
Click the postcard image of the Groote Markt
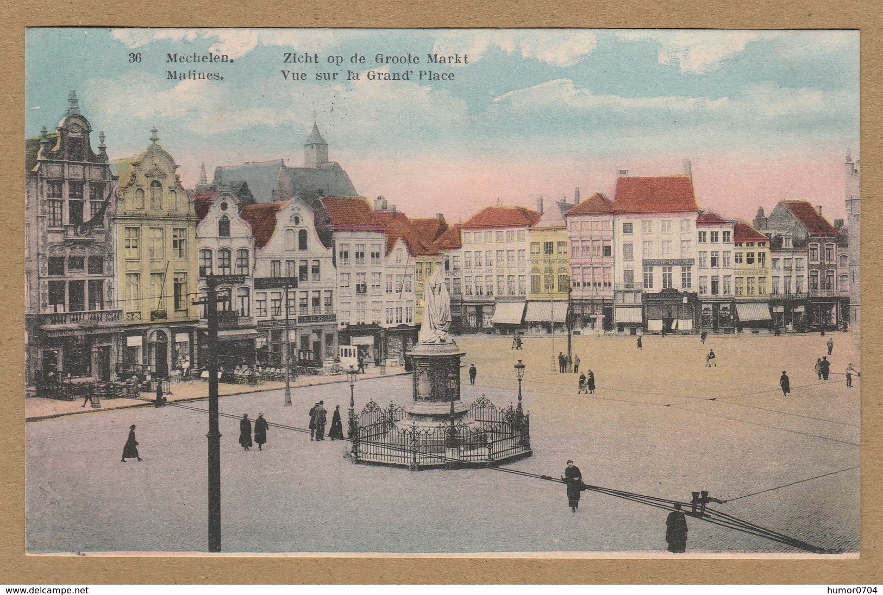point(443,292)
